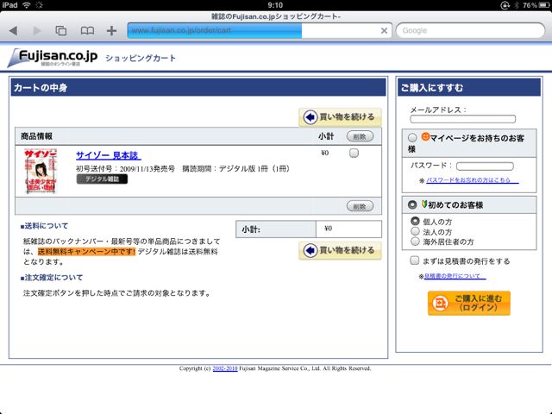Click the 削除 button in header row

360,136
